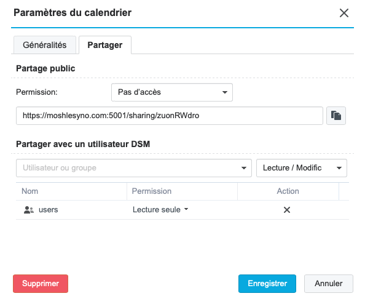The image size is (365, 304).
Task: Click the Action column header
Action: tap(288, 191)
